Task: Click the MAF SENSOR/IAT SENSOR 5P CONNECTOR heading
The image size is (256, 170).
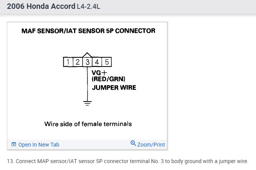Action: [x=88, y=31]
